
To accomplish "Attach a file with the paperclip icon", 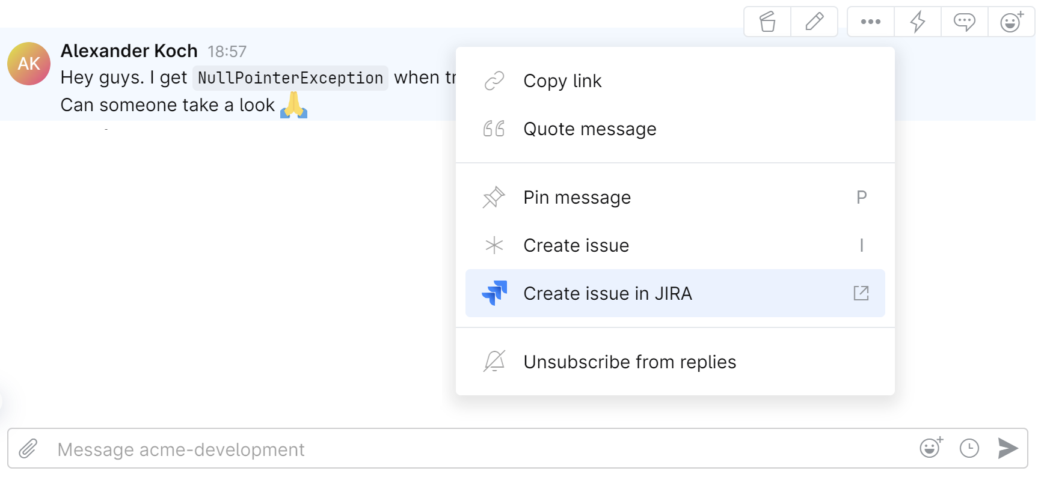I will coord(28,449).
